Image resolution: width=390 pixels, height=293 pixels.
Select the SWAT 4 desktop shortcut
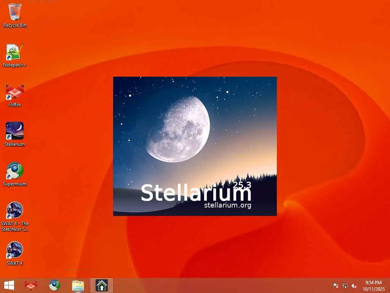click(15, 254)
